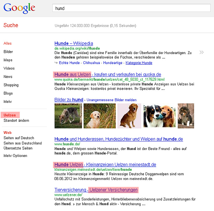Open Hunde Uelzen meinestadt.de result
Screen dimensions: 214x211
[x=105, y=165]
